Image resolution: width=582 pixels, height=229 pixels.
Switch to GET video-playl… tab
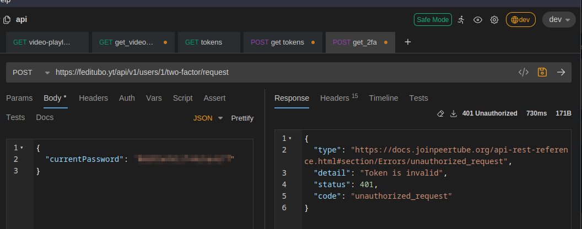point(47,42)
